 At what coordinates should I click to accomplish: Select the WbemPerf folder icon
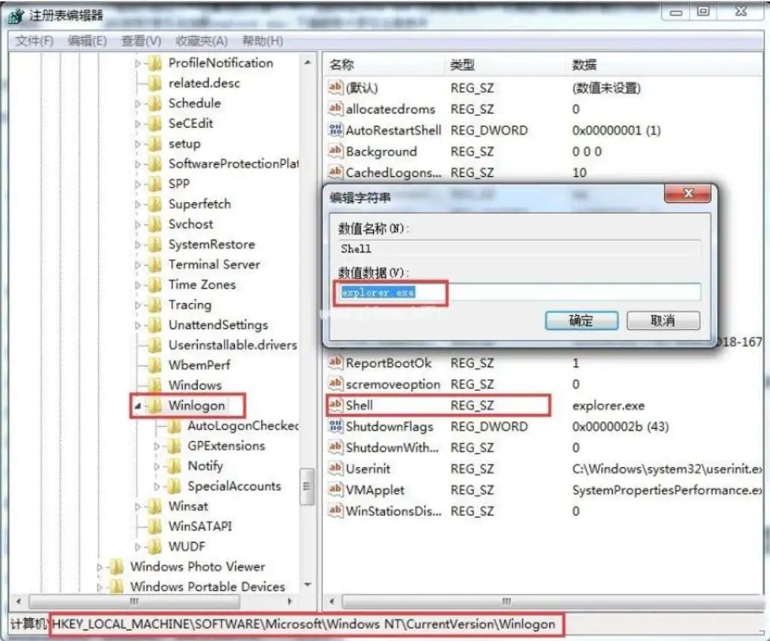(155, 365)
